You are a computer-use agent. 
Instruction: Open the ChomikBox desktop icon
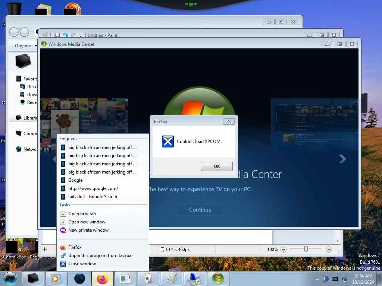pos(14,248)
